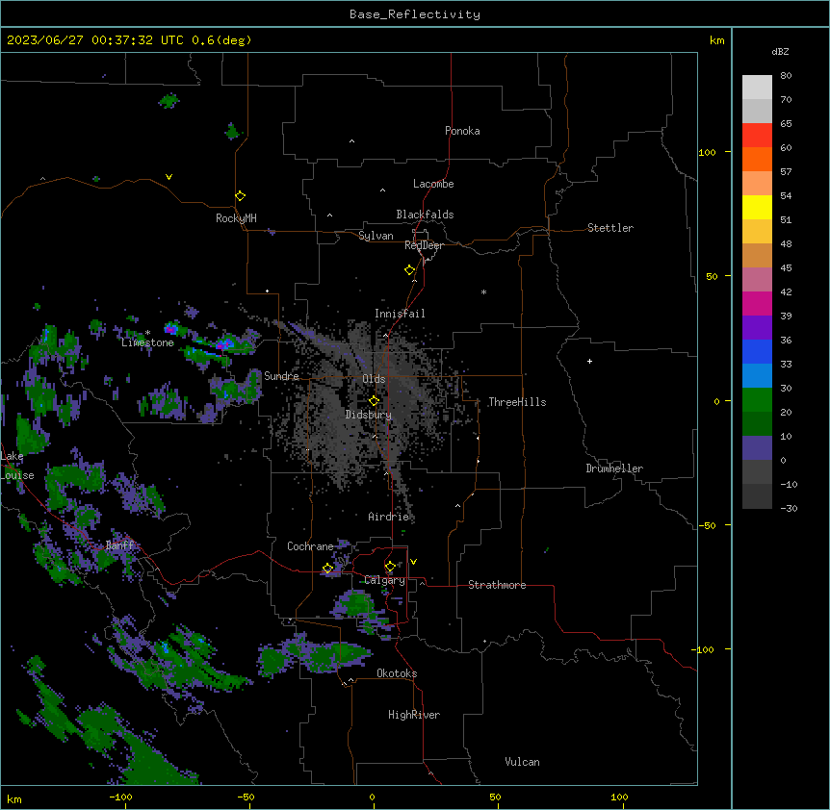Select the blue 33-36 dBZ legend swatch
Image resolution: width=830 pixels, height=810 pixels.
(757, 351)
